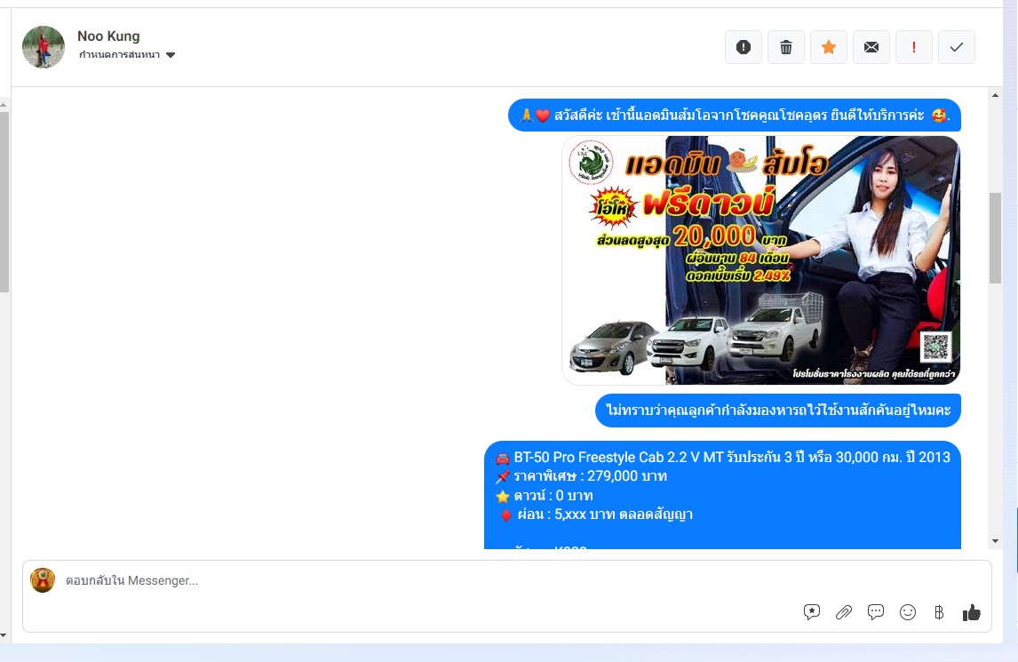Viewport: 1018px width, 662px height.
Task: Click the chat scrollbar down arrow
Action: pos(995,541)
